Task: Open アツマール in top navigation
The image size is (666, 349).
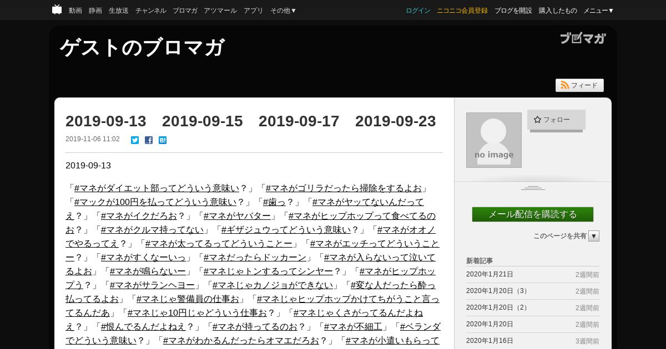Action: pos(220,11)
